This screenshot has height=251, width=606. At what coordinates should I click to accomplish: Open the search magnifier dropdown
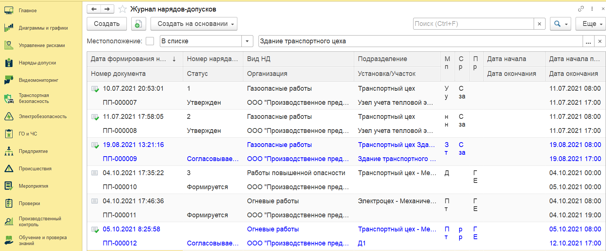coord(561,24)
